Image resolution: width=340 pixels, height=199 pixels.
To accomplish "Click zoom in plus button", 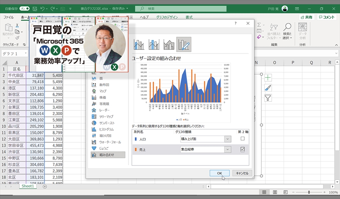I will [324, 192].
